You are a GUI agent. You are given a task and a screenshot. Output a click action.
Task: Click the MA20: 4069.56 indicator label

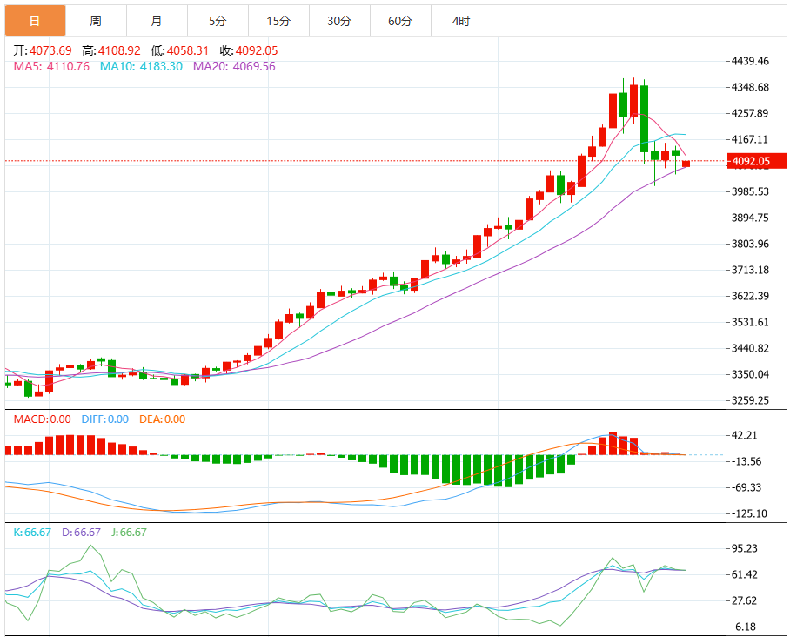point(234,66)
